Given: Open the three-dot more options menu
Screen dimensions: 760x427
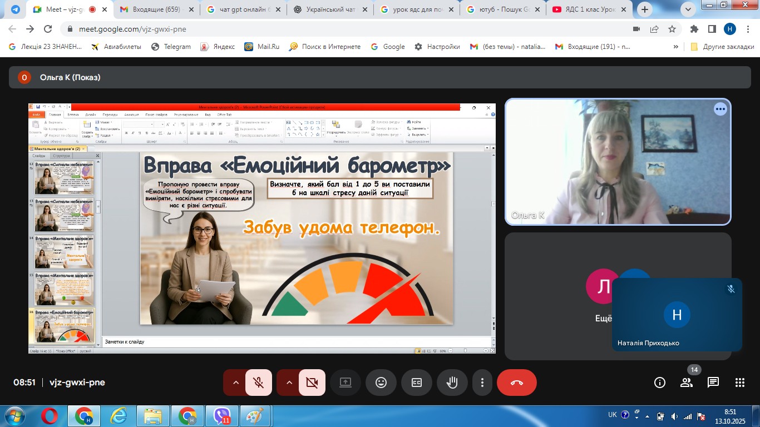Looking at the screenshot, I should (482, 383).
